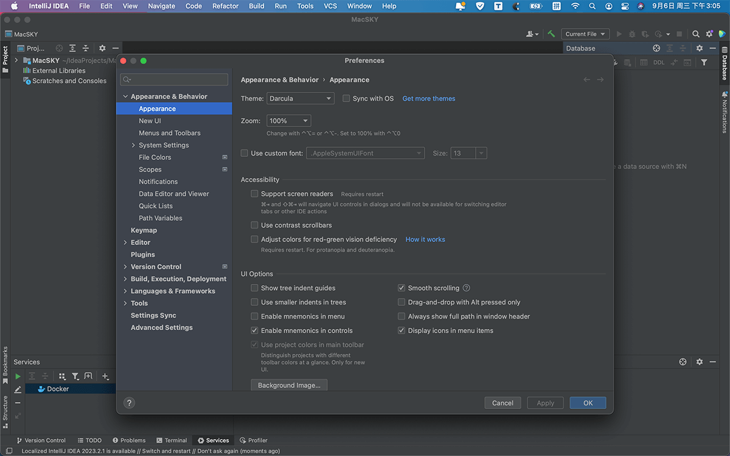Image resolution: width=730 pixels, height=456 pixels.
Task: Open the Zoom 100% dropdown
Action: [x=289, y=121]
